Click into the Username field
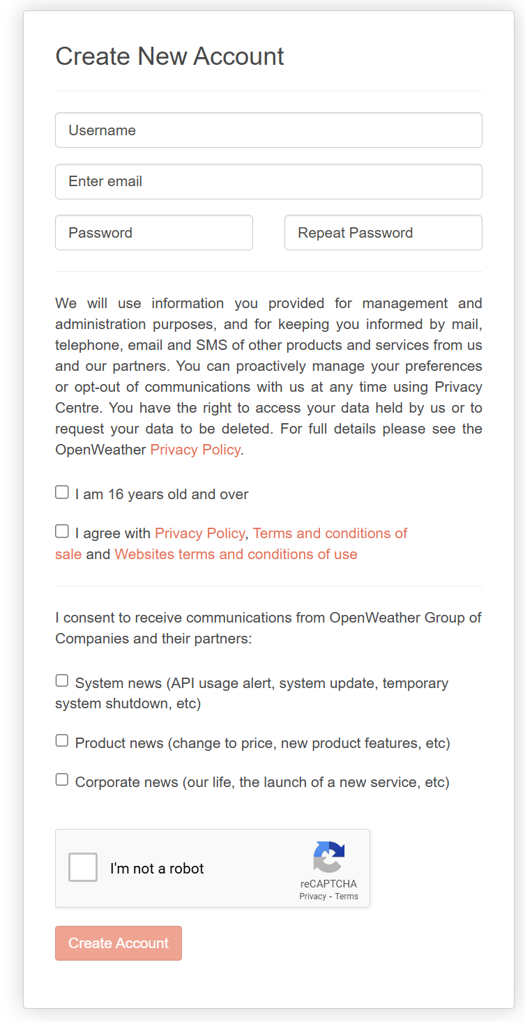525x1022 pixels. (x=268, y=130)
